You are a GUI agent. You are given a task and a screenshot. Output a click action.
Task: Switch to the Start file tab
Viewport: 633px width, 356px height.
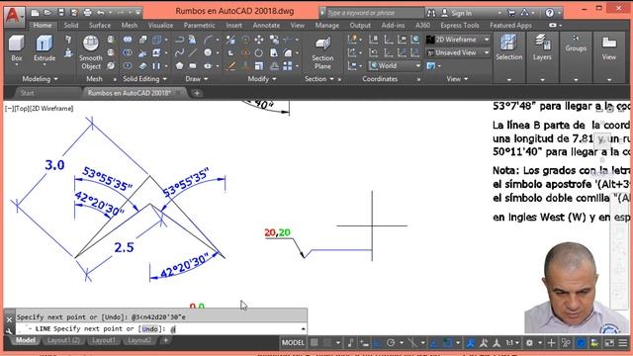tap(28, 93)
